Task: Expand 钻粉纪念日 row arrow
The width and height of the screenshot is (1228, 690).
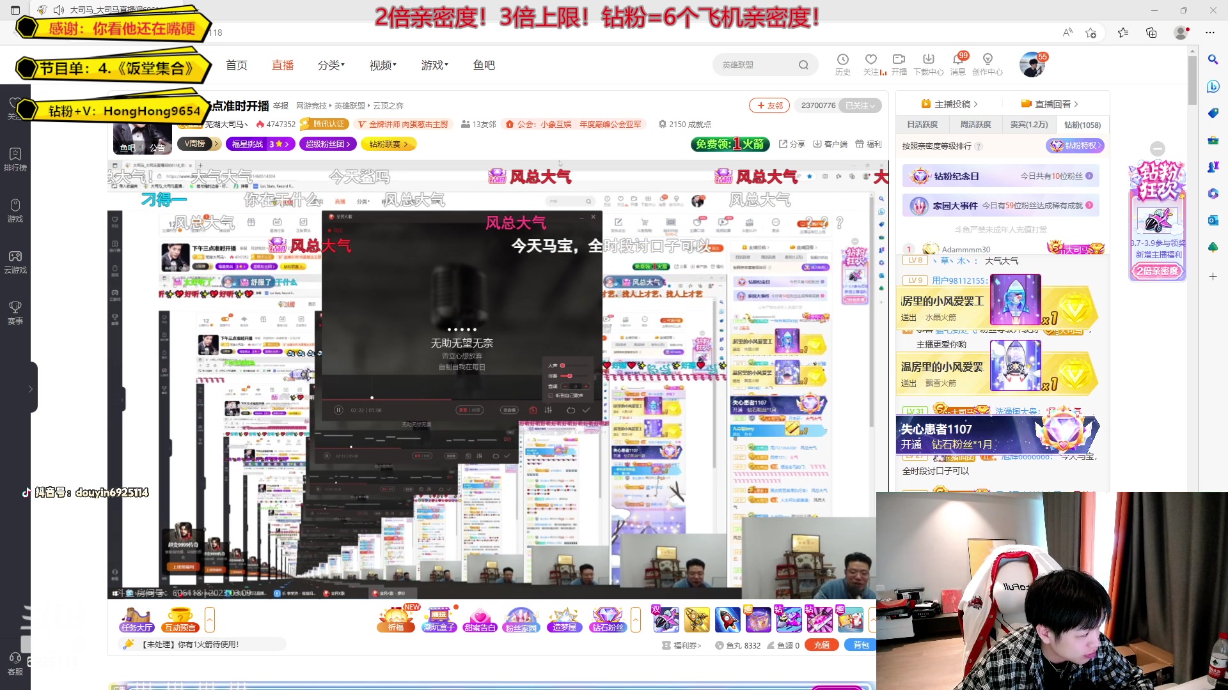Action: coord(1089,176)
